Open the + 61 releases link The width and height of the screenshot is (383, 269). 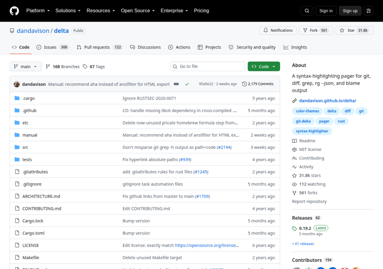(303, 244)
